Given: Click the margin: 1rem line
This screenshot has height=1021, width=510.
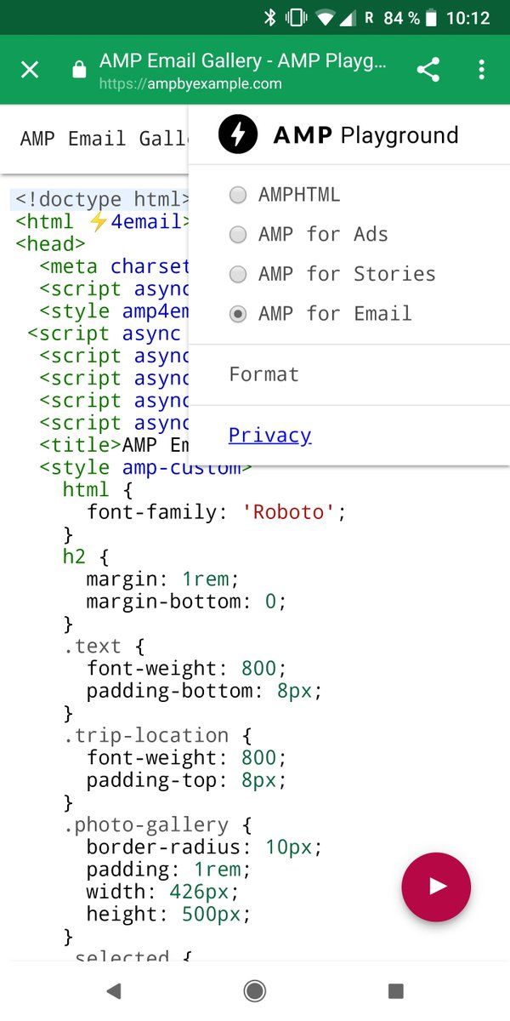Looking at the screenshot, I should pos(163,579).
